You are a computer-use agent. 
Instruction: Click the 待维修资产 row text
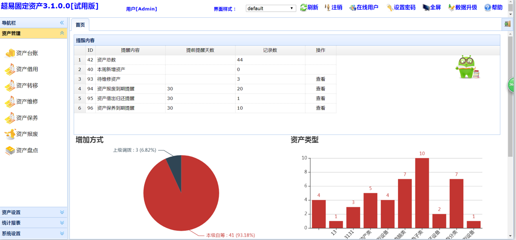pos(109,79)
